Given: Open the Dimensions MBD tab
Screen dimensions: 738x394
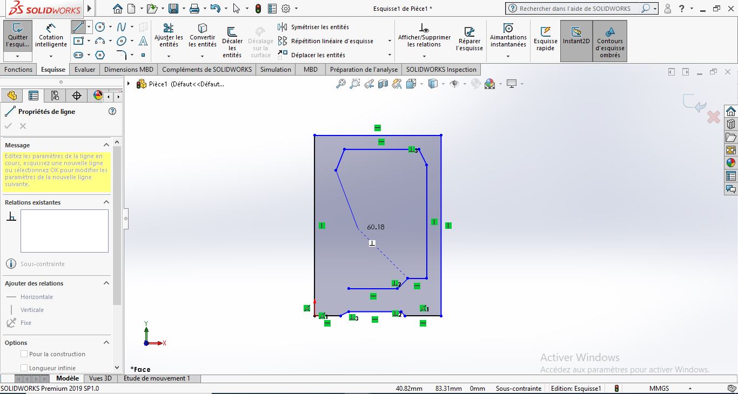Looking at the screenshot, I should 129,70.
